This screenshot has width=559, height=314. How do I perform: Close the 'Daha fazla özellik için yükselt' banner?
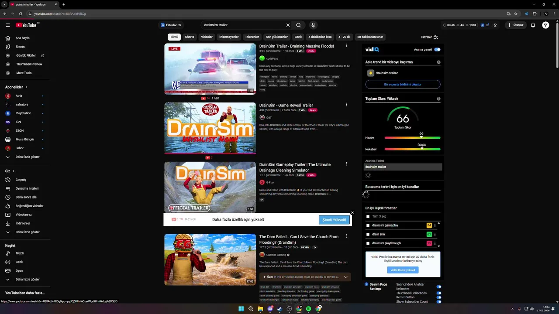click(x=352, y=213)
